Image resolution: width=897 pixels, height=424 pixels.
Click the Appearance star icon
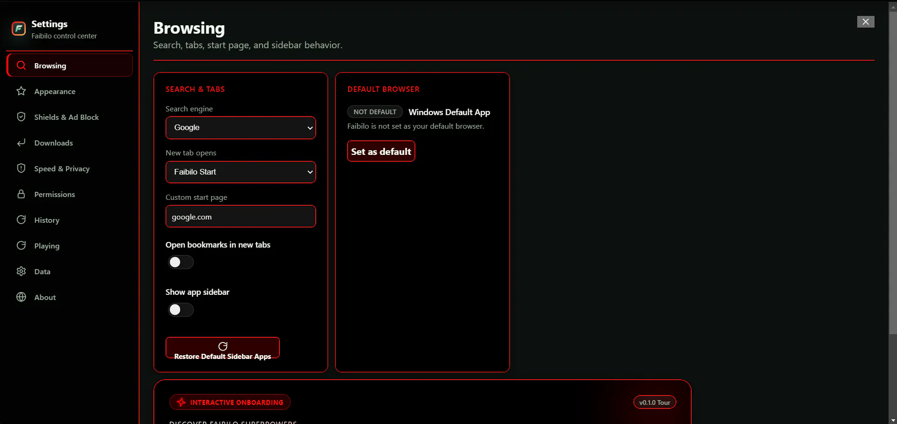point(21,91)
